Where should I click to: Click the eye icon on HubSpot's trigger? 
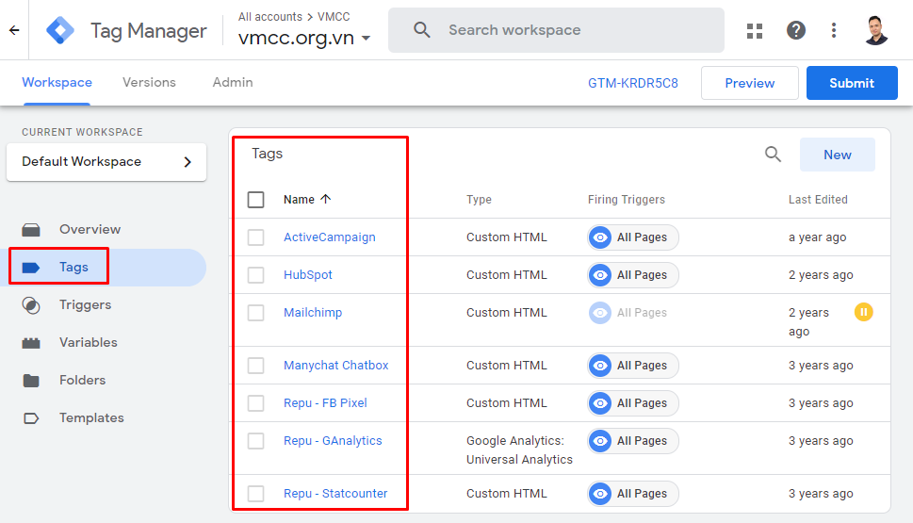click(x=600, y=275)
